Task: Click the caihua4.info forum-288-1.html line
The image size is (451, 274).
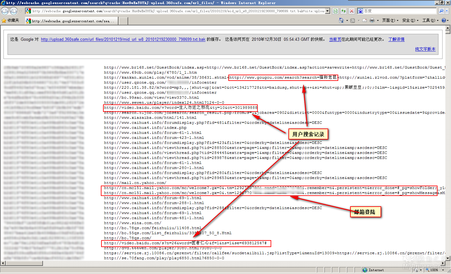Action: [x=154, y=203]
